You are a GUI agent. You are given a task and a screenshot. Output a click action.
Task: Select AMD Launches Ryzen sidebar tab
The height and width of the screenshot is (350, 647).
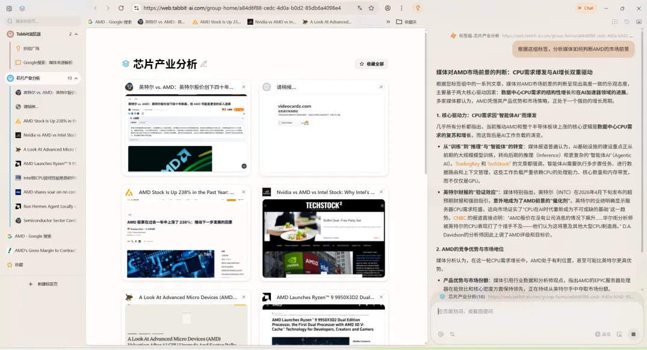[x=45, y=163]
